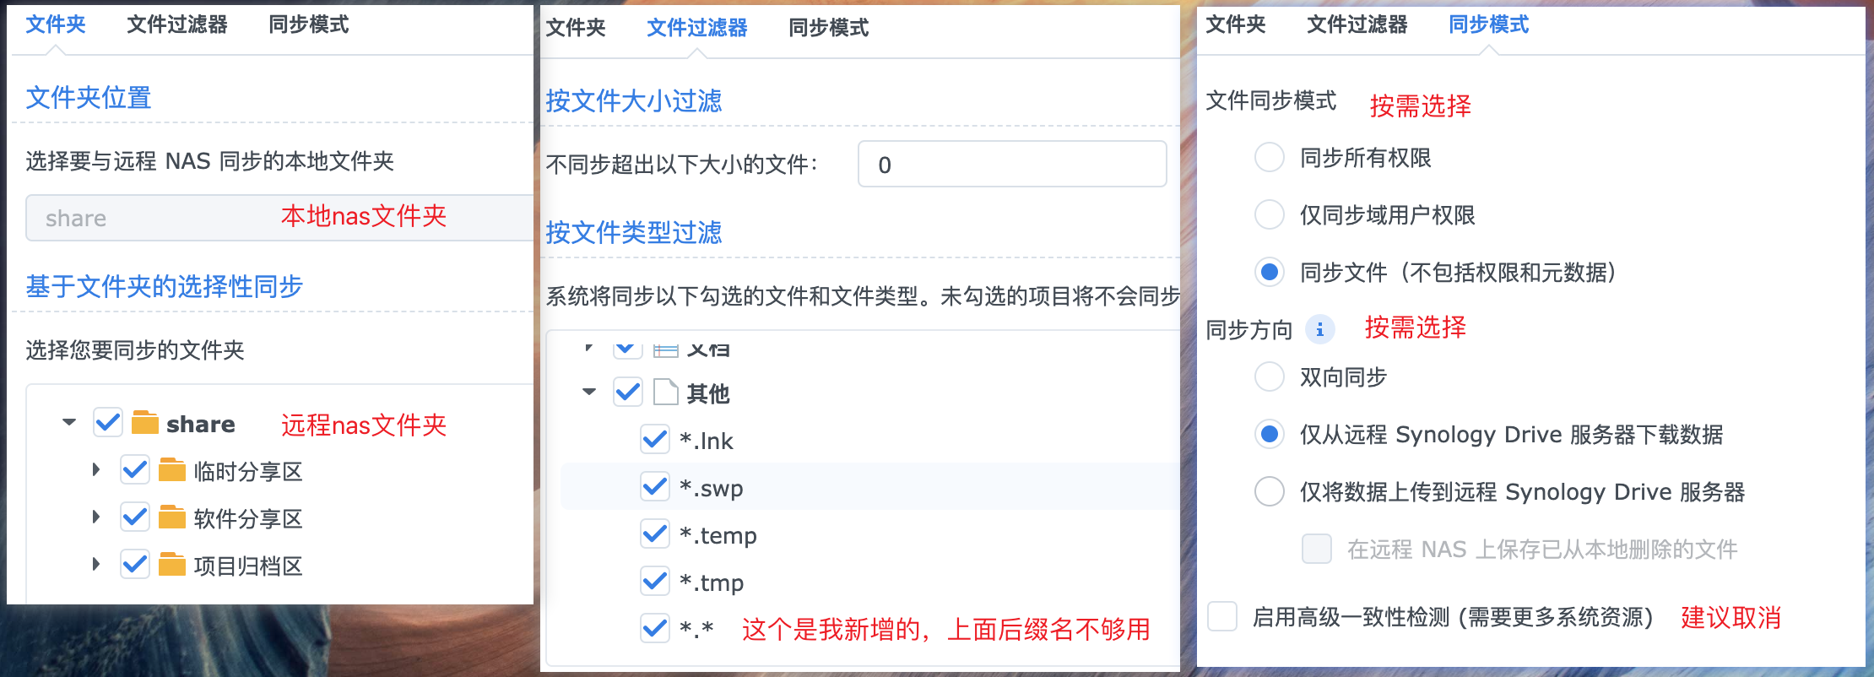
Task: Click the 基于文件夹的选择性同步 heading
Action: pos(165,286)
